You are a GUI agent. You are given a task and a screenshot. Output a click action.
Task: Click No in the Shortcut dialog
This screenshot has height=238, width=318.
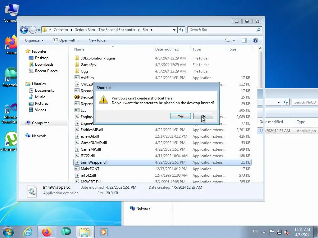pyautogui.click(x=204, y=116)
